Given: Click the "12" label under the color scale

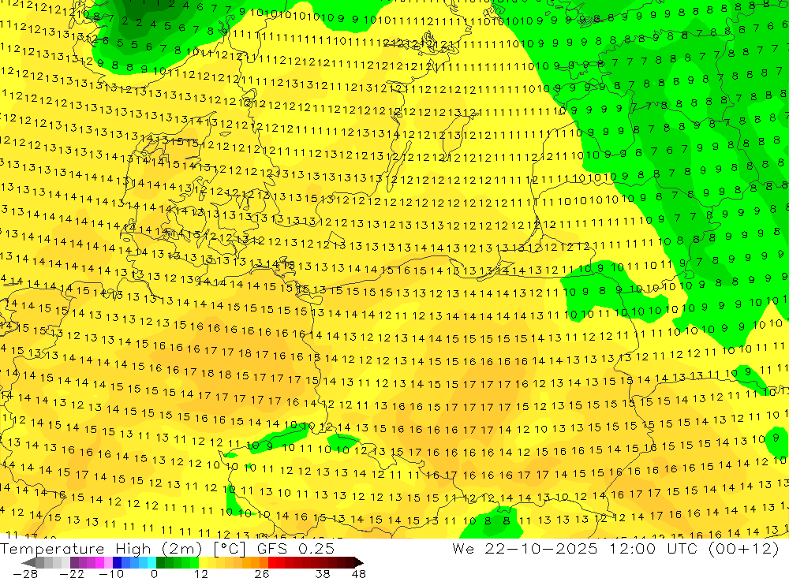Looking at the screenshot, I should tap(201, 573).
